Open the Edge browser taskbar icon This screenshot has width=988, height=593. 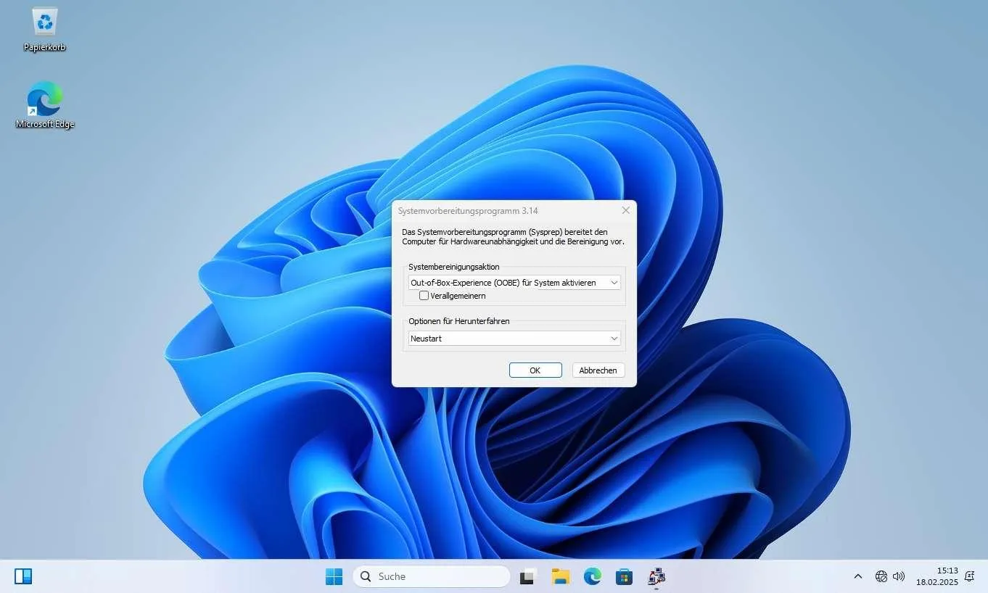pyautogui.click(x=592, y=576)
